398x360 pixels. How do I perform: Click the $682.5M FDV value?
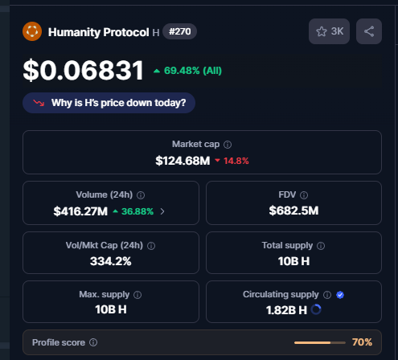[x=293, y=211]
